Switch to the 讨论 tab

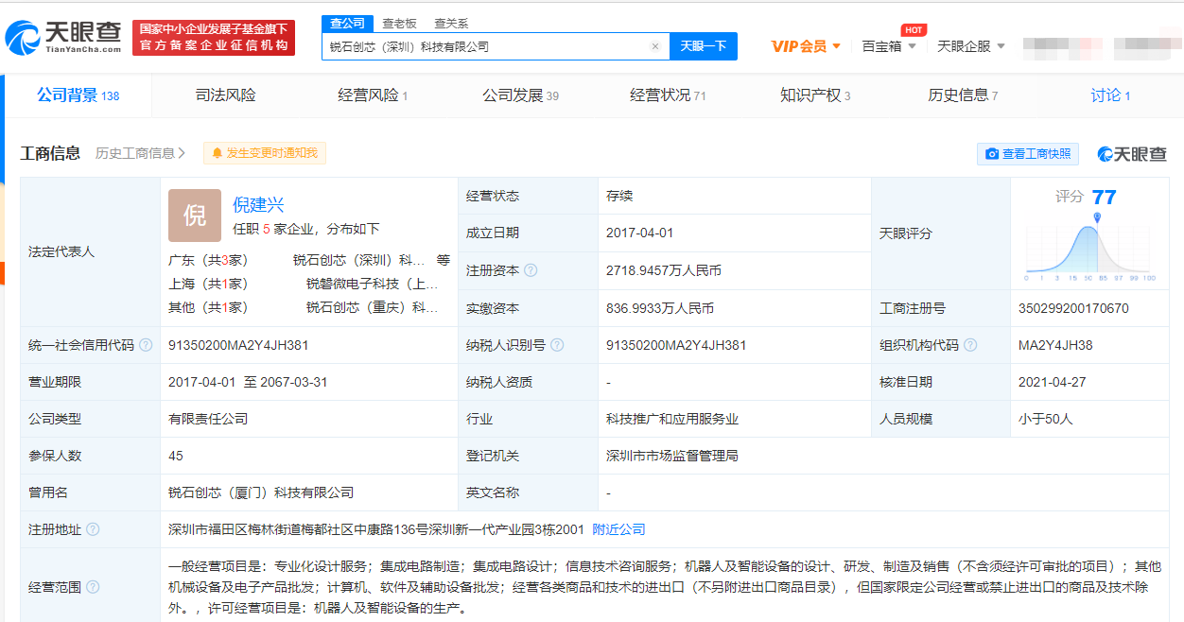coord(1110,95)
